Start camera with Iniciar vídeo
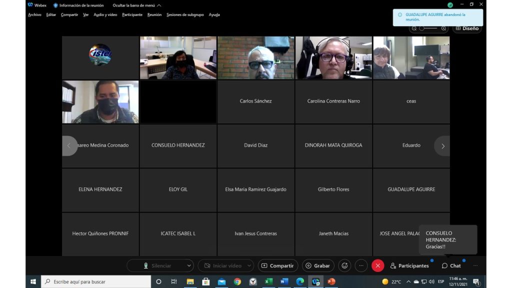Screen dimensions: 512x288 (222, 266)
